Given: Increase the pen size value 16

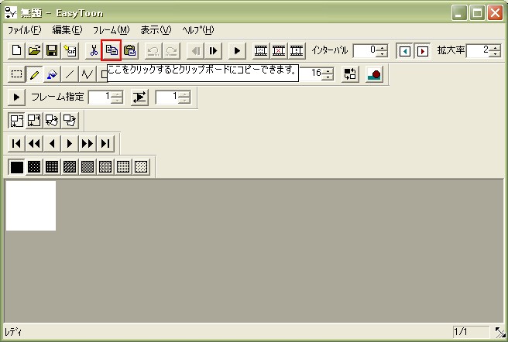Looking at the screenshot, I should point(328,70).
